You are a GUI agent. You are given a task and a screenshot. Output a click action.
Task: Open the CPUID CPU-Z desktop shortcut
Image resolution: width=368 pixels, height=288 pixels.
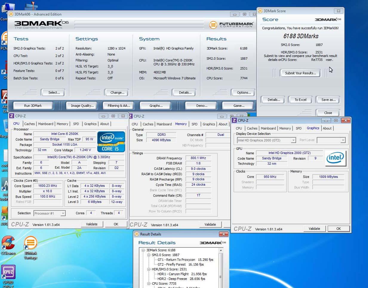(x=8, y=276)
